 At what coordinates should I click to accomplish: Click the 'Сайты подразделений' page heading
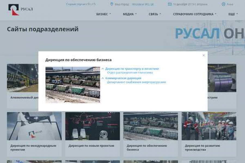click(43, 29)
